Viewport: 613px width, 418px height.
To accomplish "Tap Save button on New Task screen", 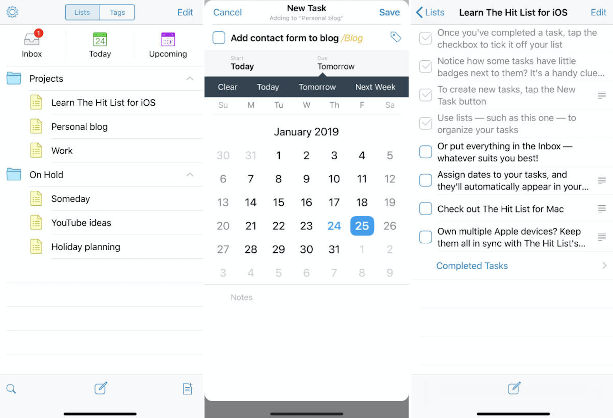I will [389, 12].
